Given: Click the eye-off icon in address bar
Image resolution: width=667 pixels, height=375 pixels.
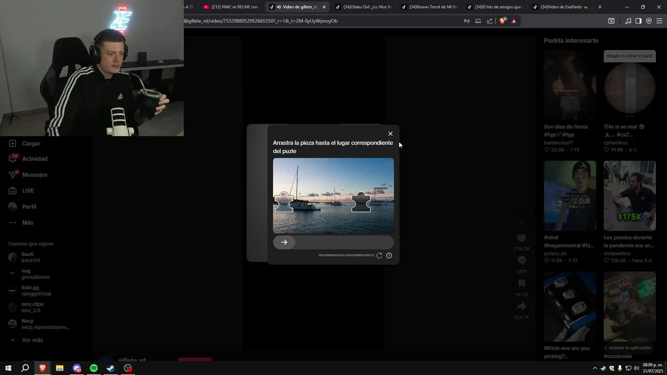Looking at the screenshot, I should click(x=466, y=21).
